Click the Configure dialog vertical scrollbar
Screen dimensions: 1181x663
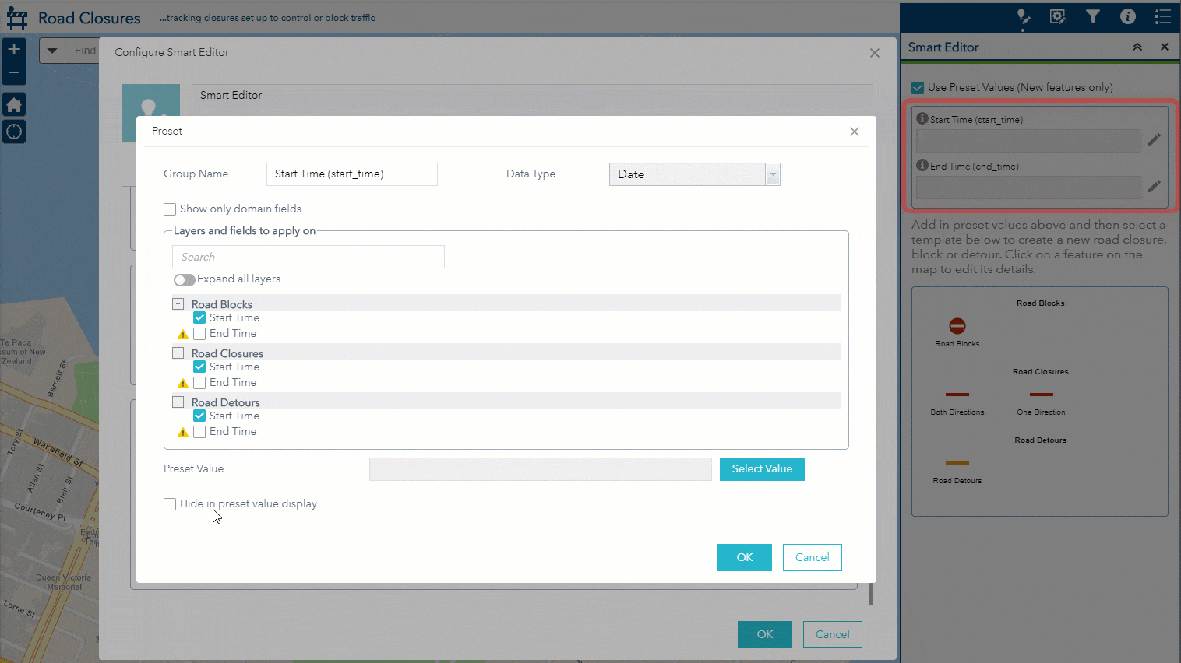(x=871, y=594)
